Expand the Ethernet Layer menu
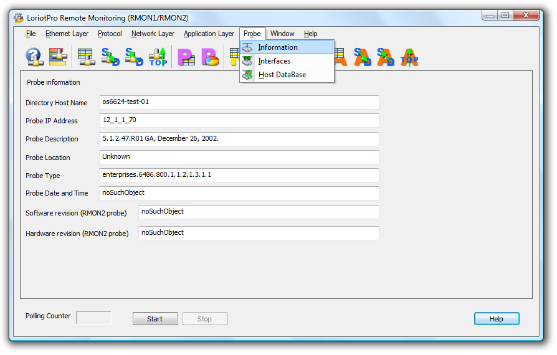557x355 pixels. point(67,34)
